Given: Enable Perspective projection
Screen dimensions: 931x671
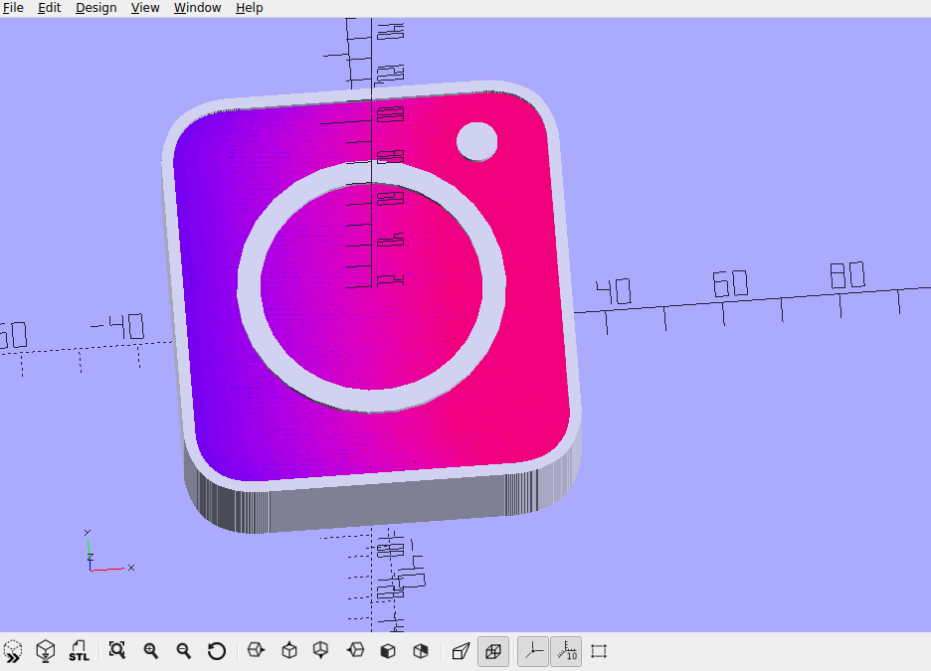Looking at the screenshot, I should pos(461,651).
